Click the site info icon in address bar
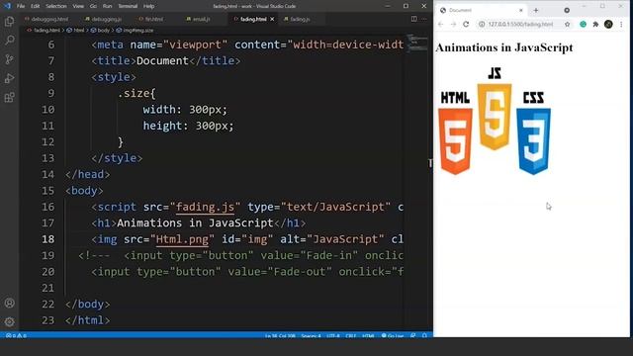Screen dimensions: 633x356 click(482, 24)
